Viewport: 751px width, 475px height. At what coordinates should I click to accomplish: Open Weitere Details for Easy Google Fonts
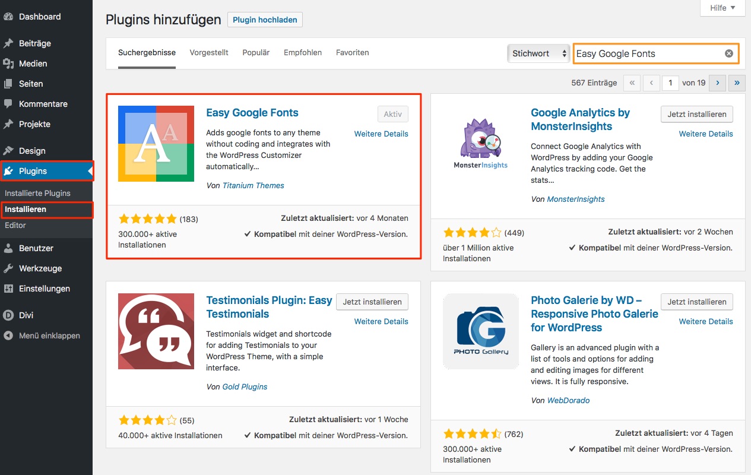(381, 134)
